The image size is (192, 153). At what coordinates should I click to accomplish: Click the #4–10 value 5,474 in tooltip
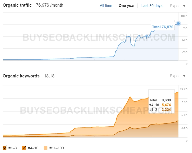166,105
